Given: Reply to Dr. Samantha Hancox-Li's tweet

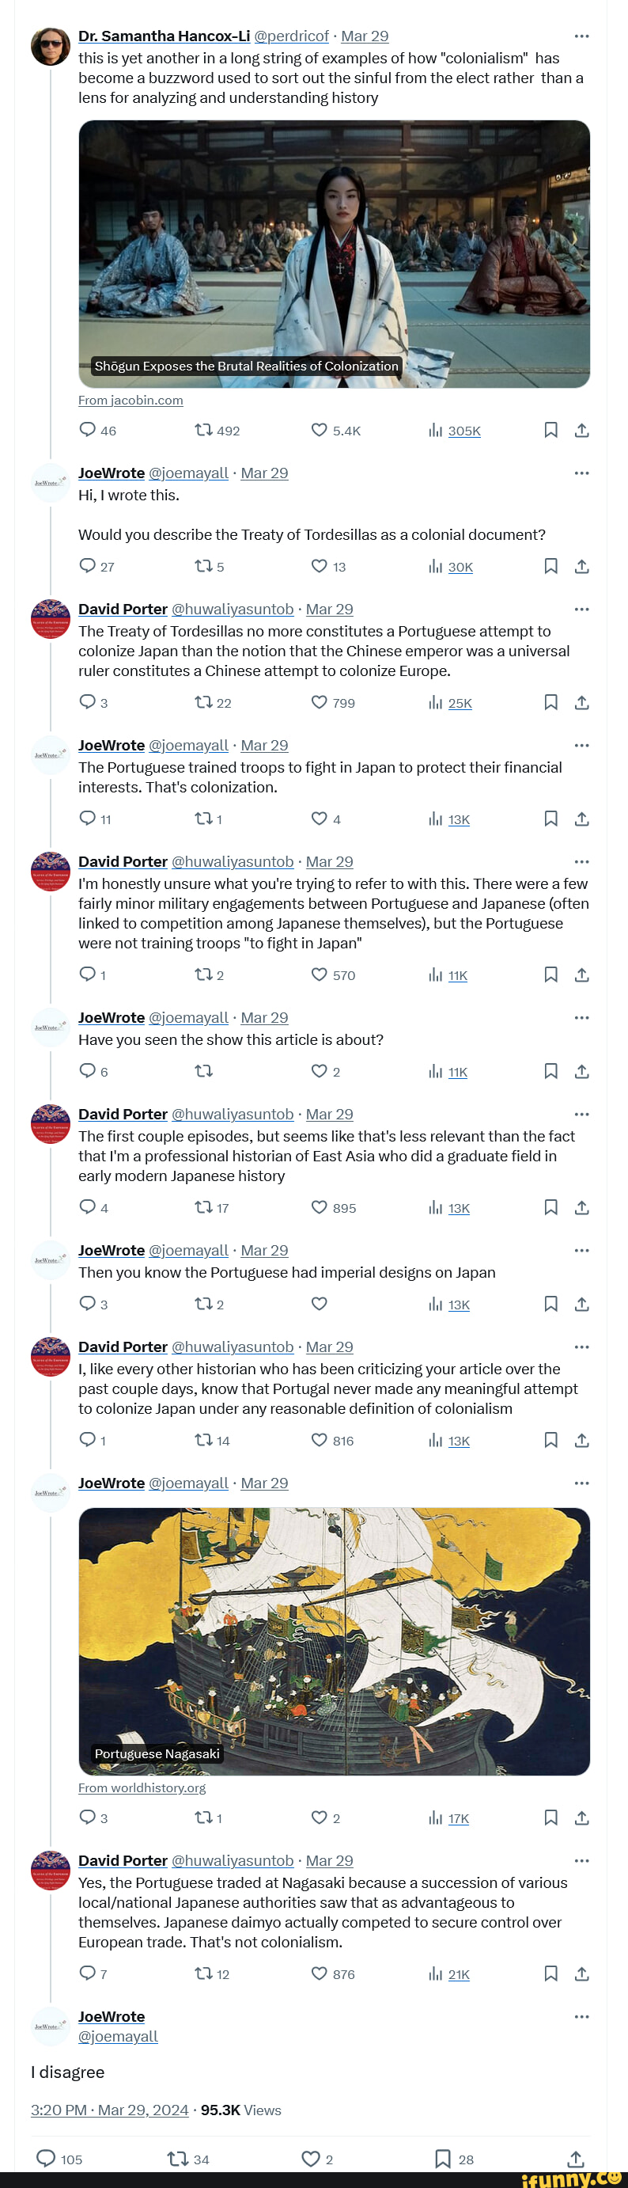Looking at the screenshot, I should [88, 430].
